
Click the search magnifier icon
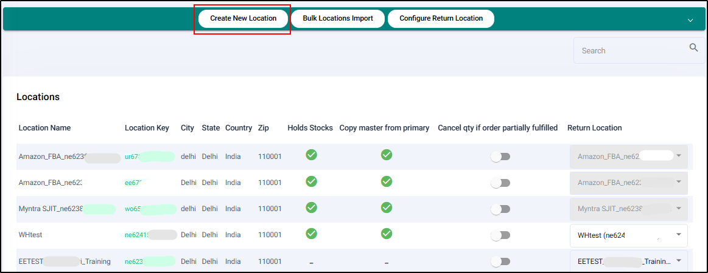pos(693,48)
